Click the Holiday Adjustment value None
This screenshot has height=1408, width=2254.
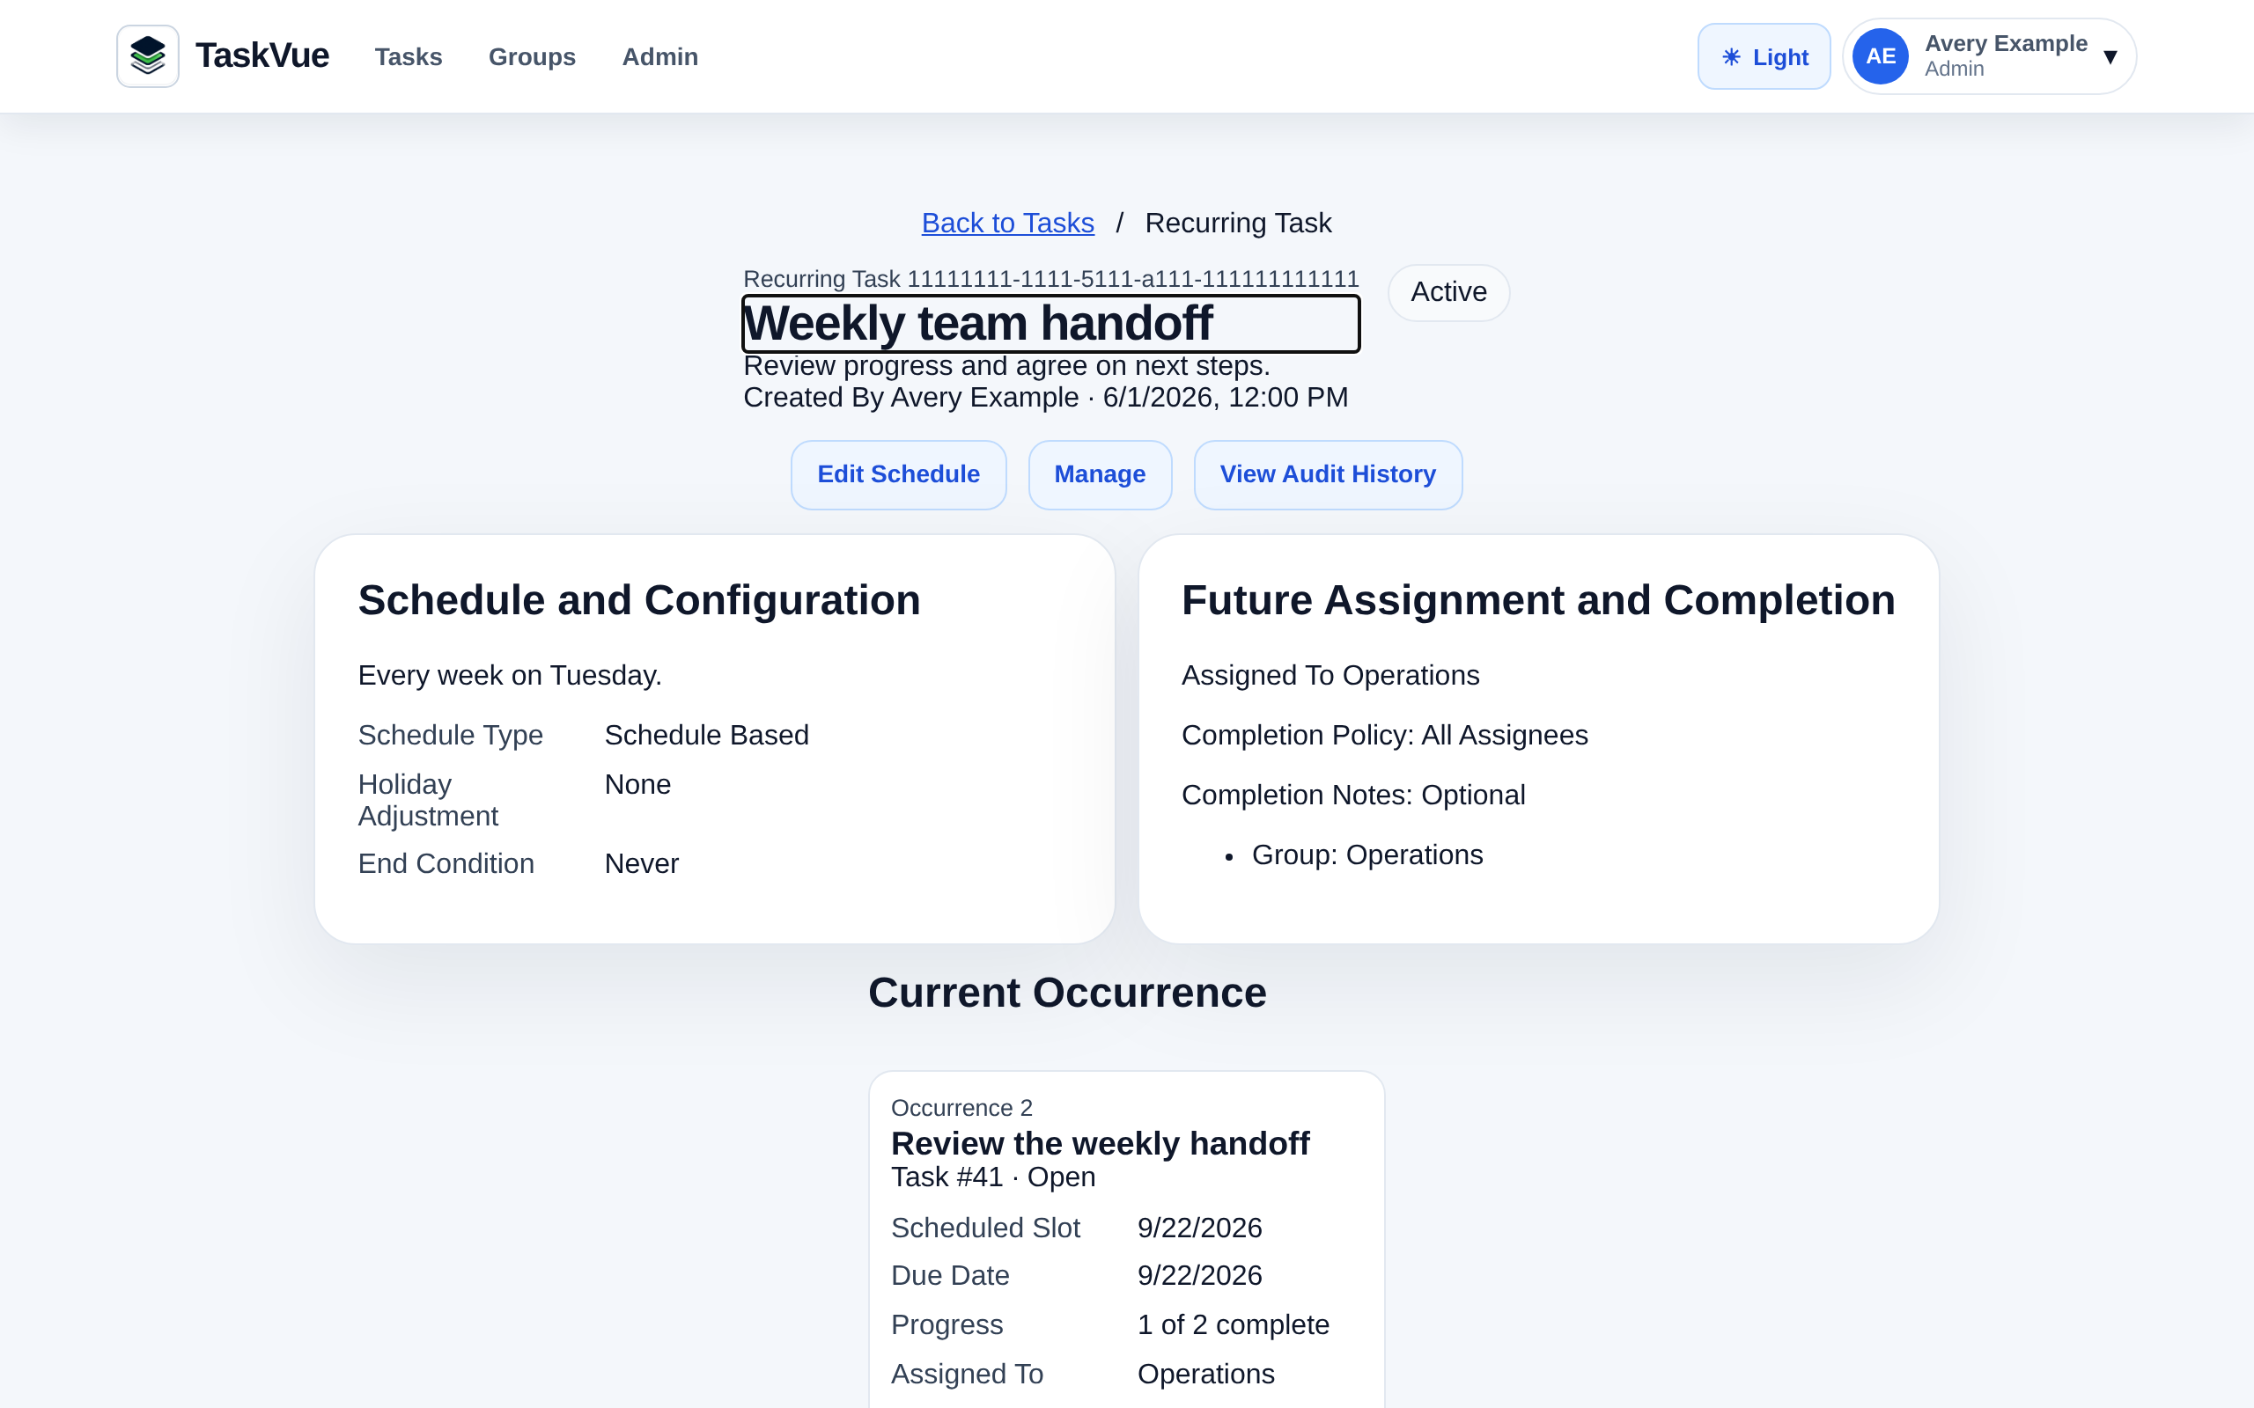[x=637, y=784]
